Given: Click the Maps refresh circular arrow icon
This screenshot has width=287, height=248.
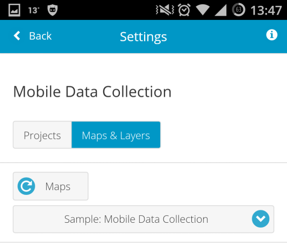Looking at the screenshot, I should [x=26, y=186].
